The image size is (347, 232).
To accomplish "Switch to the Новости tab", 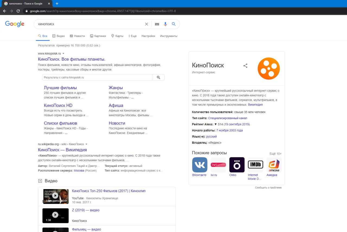I will tap(77, 36).
